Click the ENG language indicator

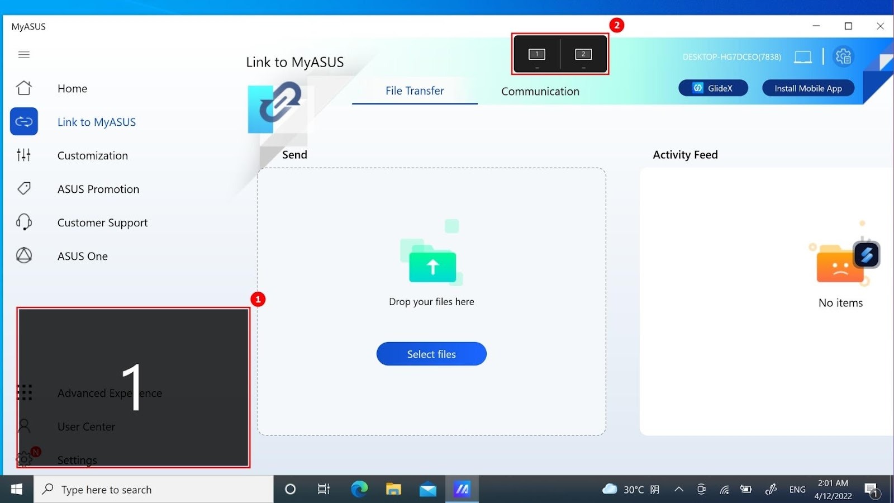pos(797,489)
